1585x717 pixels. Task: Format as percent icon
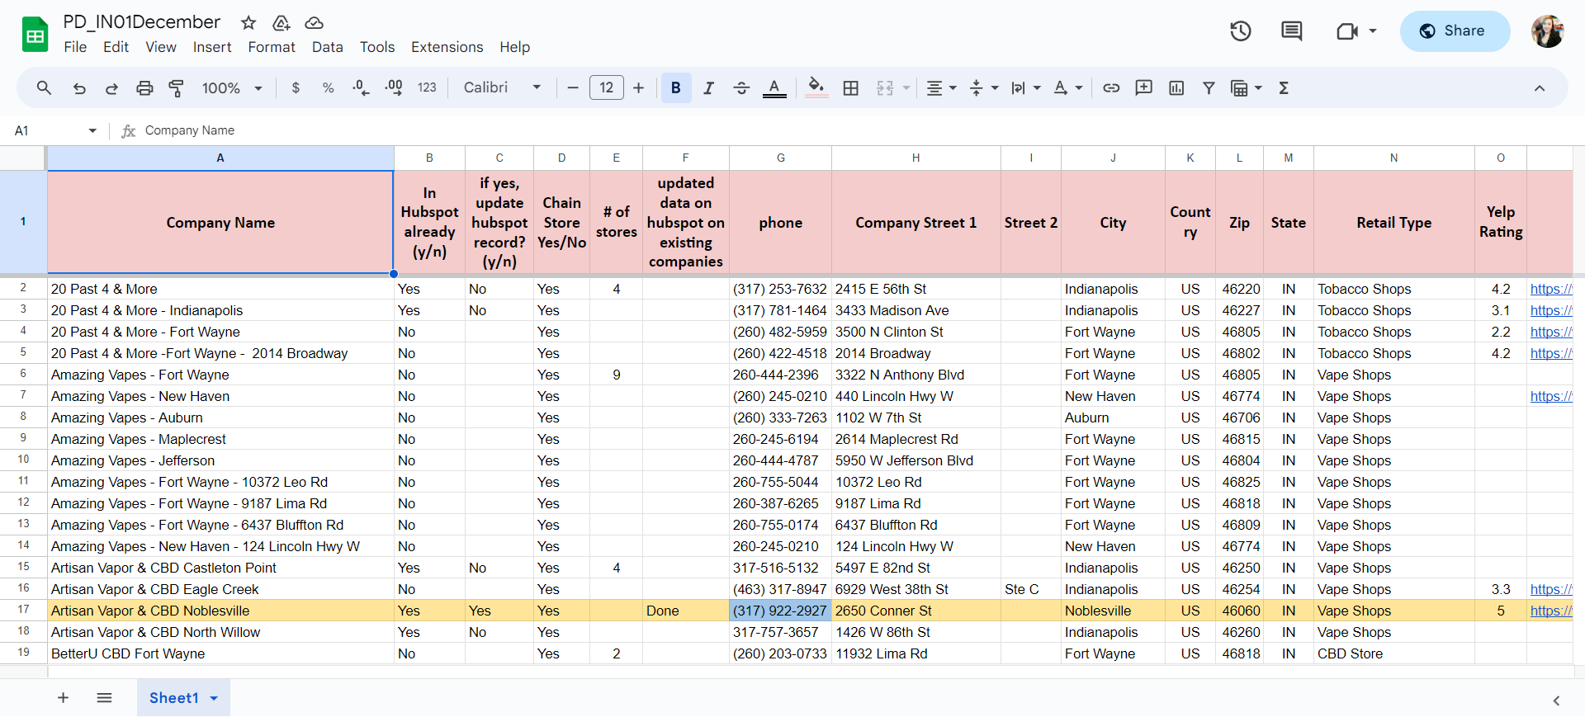[328, 87]
